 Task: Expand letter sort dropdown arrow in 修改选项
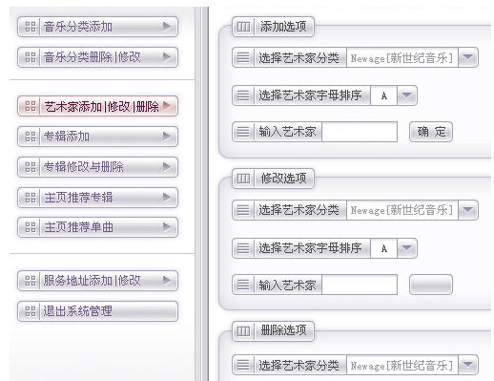(x=407, y=248)
